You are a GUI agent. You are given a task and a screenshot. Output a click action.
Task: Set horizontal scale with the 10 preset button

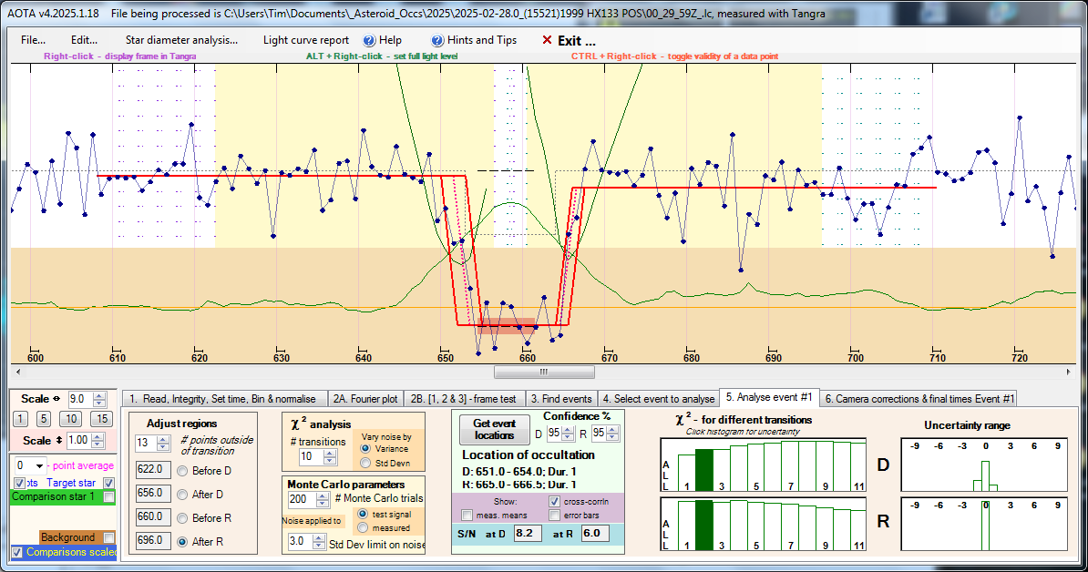tap(71, 419)
